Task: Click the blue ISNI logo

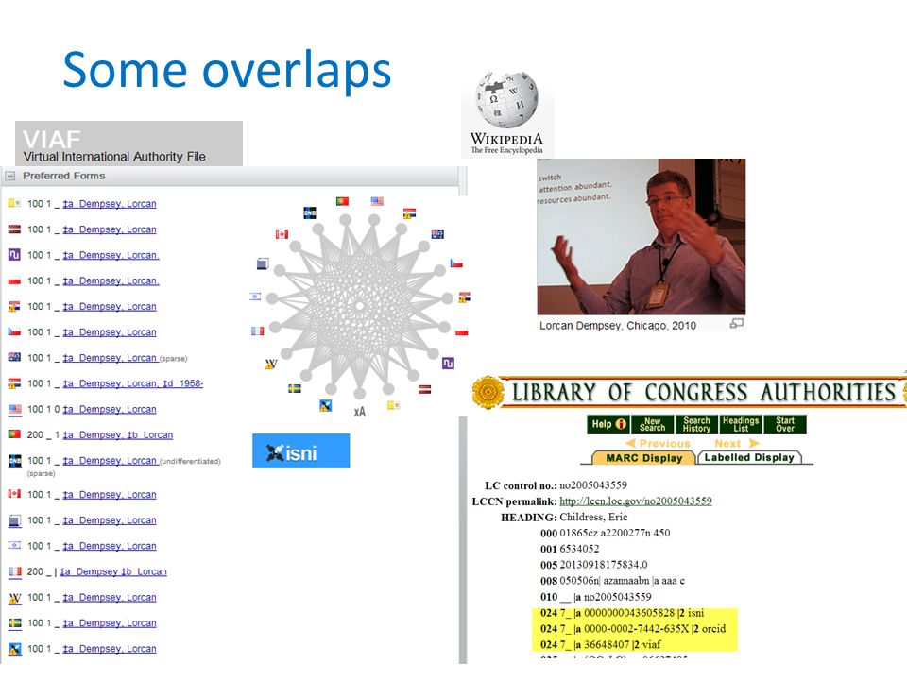Action: pyautogui.click(x=300, y=451)
